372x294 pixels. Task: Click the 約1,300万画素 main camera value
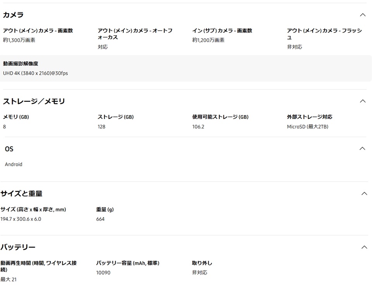coord(19,40)
